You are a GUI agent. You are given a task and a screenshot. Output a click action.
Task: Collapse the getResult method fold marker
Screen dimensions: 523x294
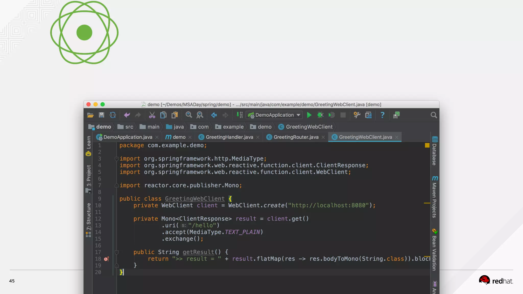point(116,252)
